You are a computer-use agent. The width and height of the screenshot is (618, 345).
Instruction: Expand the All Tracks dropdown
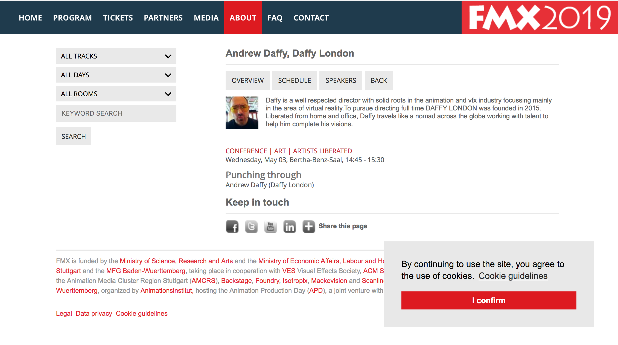click(x=116, y=56)
